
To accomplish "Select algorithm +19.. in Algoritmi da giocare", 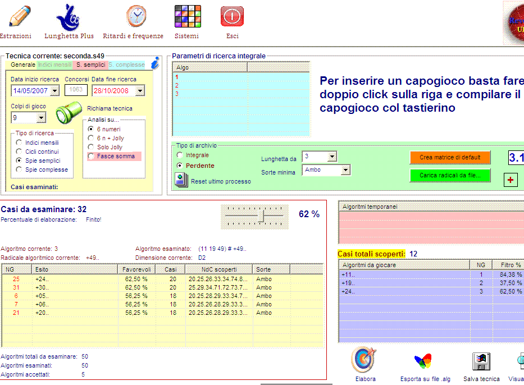I will [431, 283].
